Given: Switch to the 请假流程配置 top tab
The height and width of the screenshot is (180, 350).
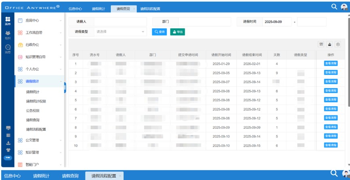Looking at the screenshot, I should click(150, 8).
